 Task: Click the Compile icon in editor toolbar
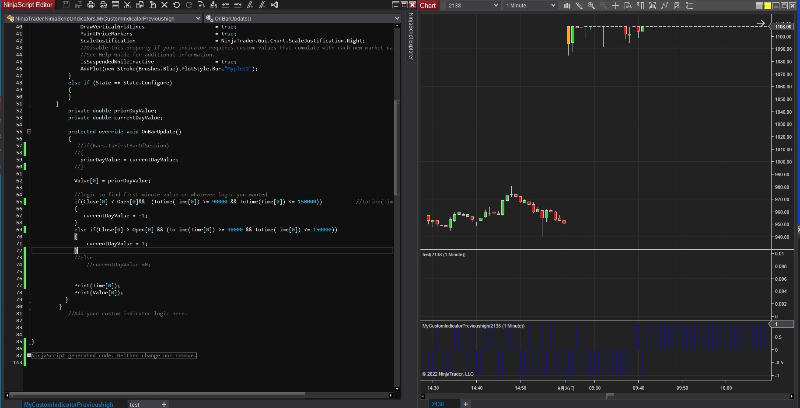[x=213, y=5]
